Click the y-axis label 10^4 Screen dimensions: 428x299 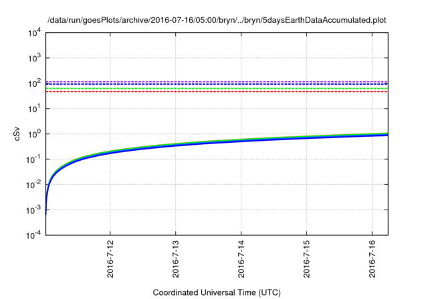click(x=34, y=33)
